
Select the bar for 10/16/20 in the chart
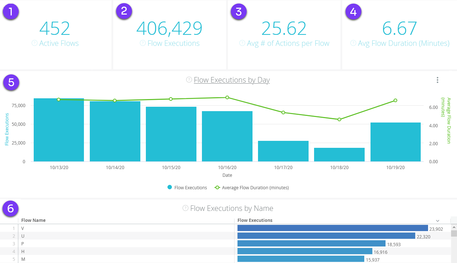pos(227,136)
